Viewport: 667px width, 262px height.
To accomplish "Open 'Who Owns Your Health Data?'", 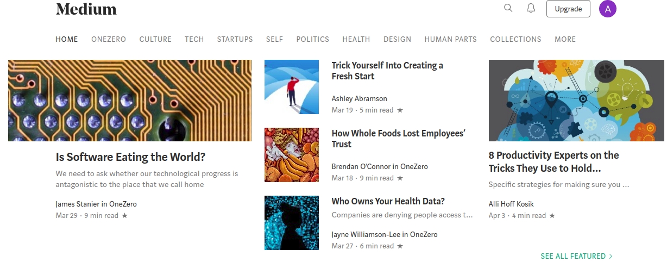I will [x=388, y=201].
